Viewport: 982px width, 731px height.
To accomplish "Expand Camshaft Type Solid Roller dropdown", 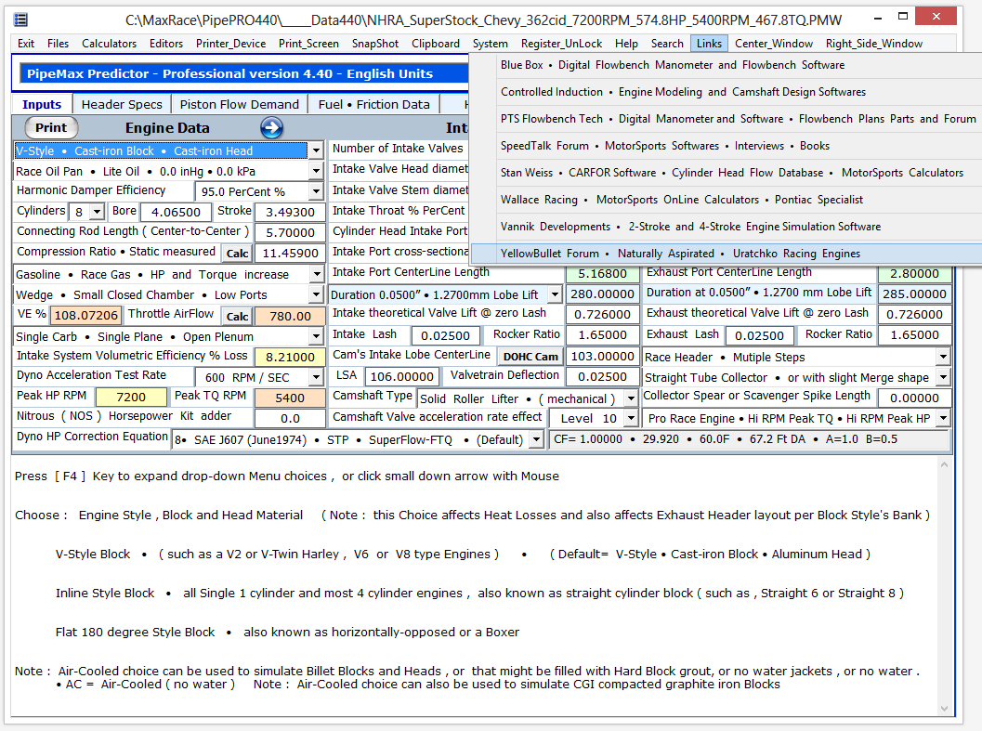I will point(632,398).
